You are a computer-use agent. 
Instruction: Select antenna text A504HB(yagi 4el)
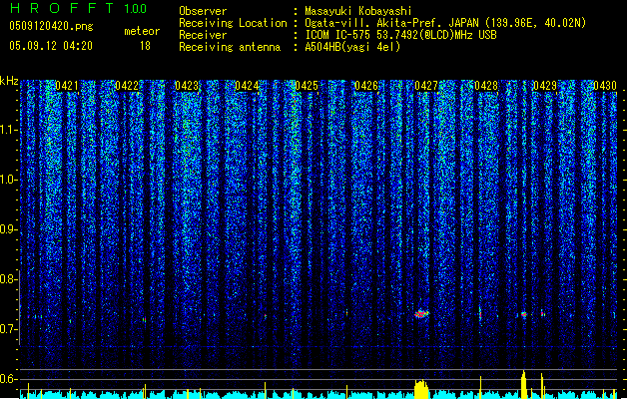[x=352, y=47]
